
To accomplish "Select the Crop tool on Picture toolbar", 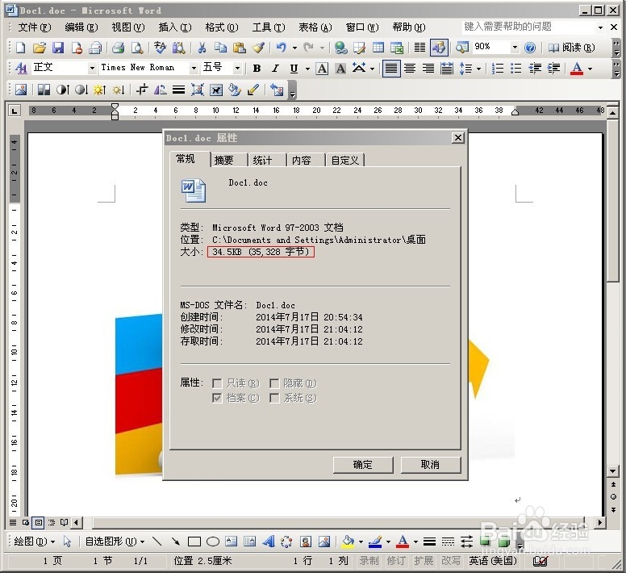I will 142,90.
